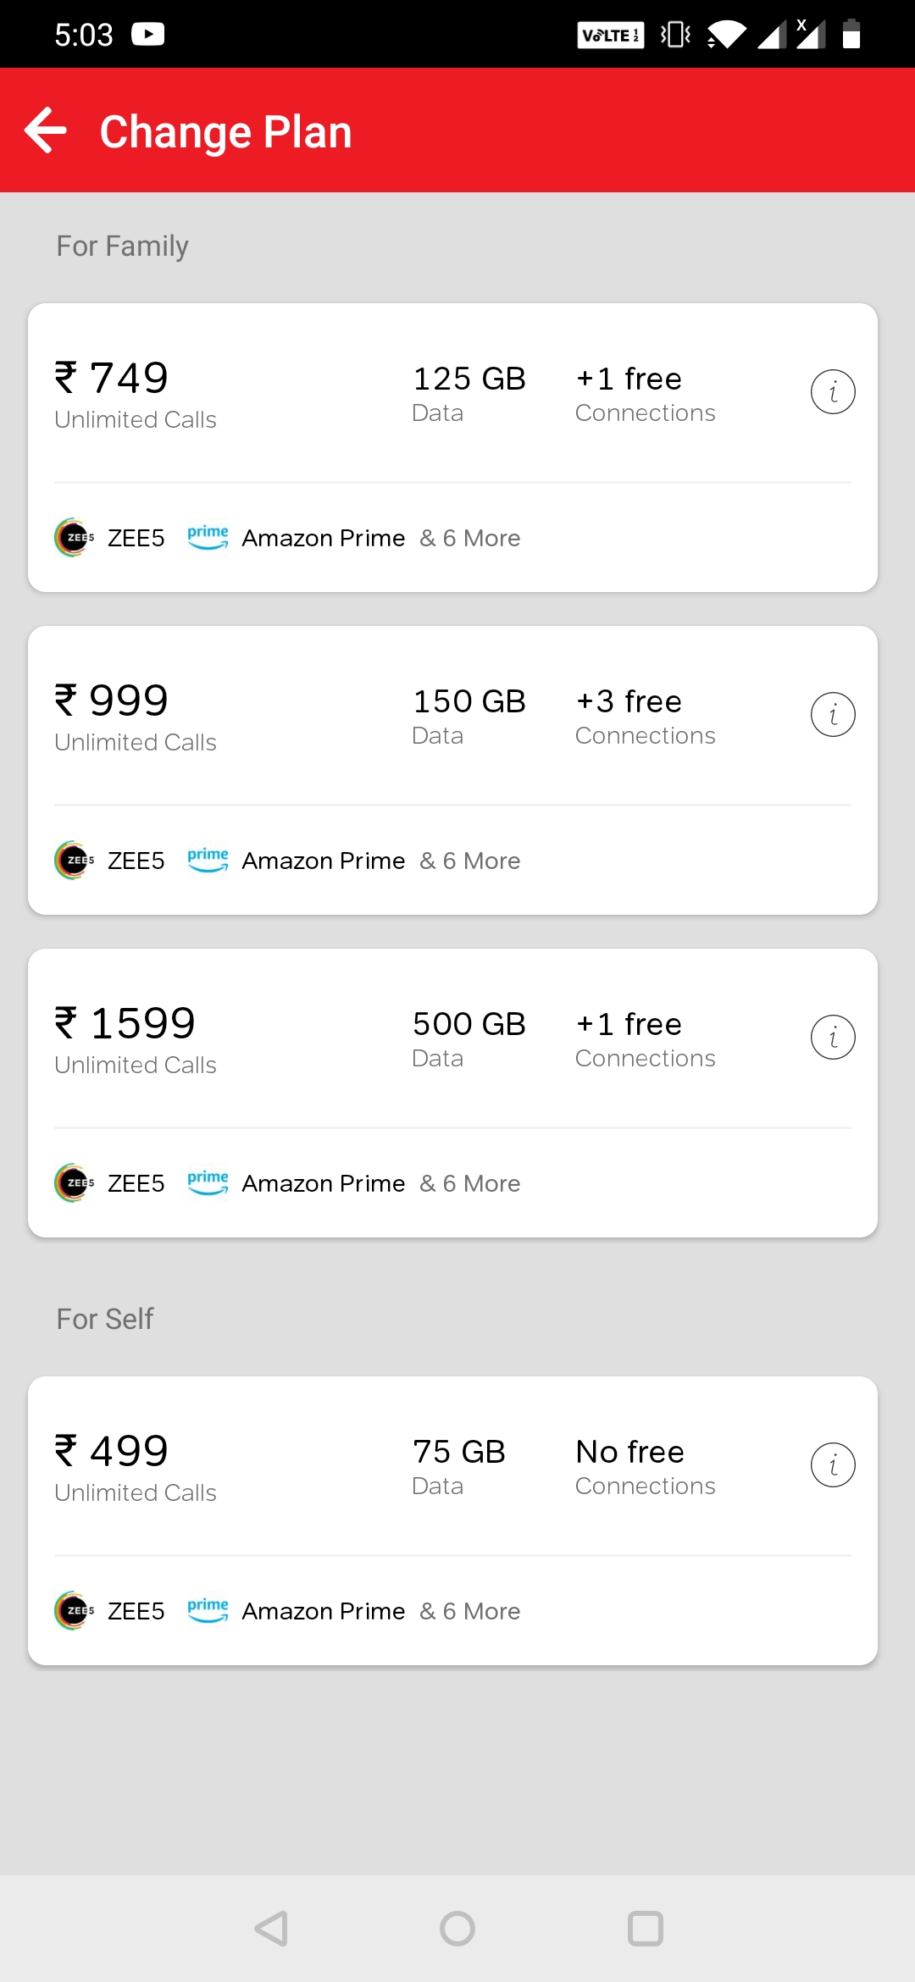Open info icon for ₹499 plan

click(x=833, y=1465)
